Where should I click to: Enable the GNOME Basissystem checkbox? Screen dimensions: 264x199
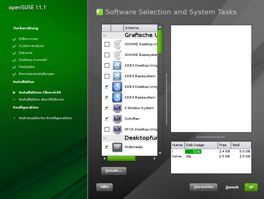tap(107, 55)
